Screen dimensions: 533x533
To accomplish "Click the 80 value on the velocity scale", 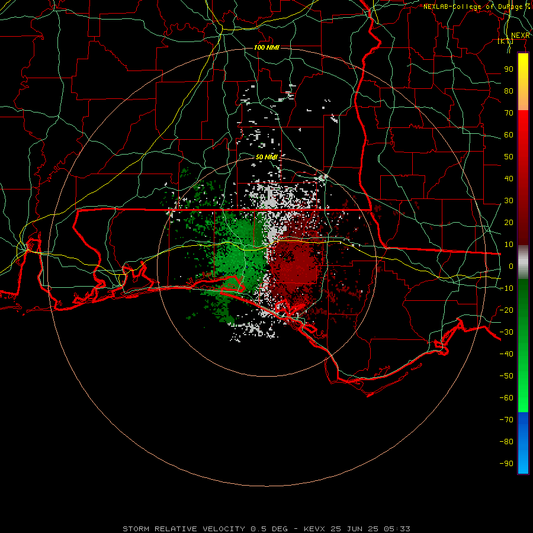I will pyautogui.click(x=509, y=91).
